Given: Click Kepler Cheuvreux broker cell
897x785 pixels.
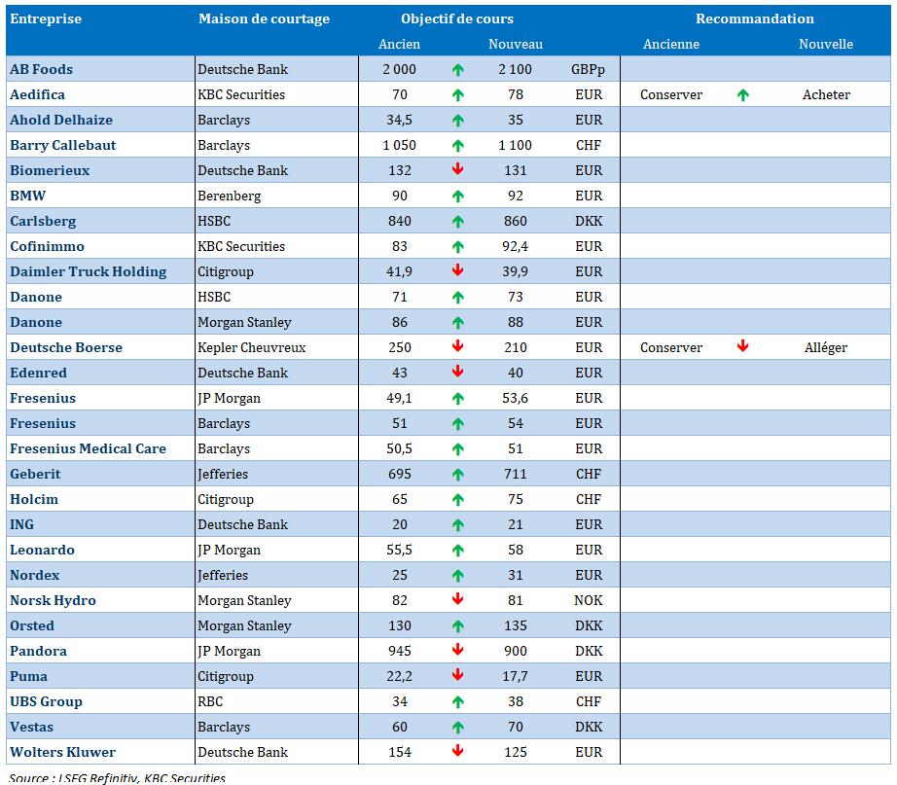Looking at the screenshot, I should click(251, 348).
